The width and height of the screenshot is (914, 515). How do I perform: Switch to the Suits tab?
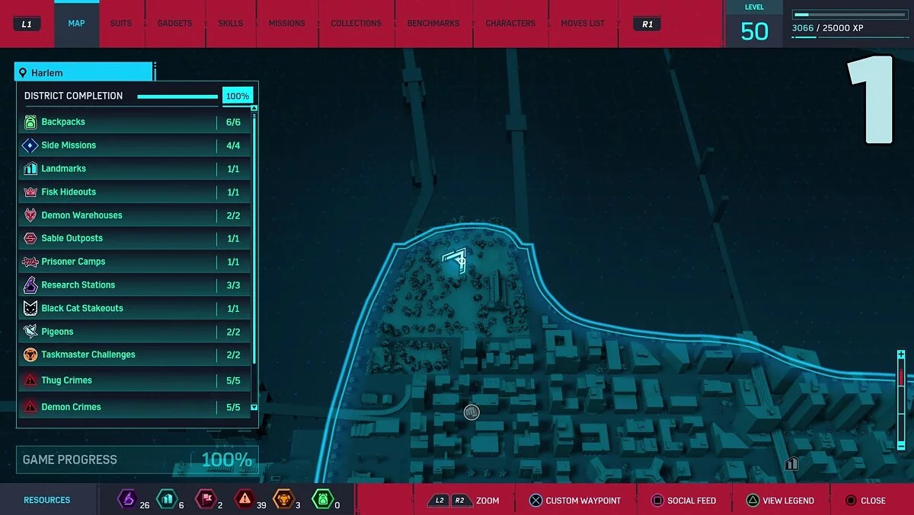pos(121,24)
